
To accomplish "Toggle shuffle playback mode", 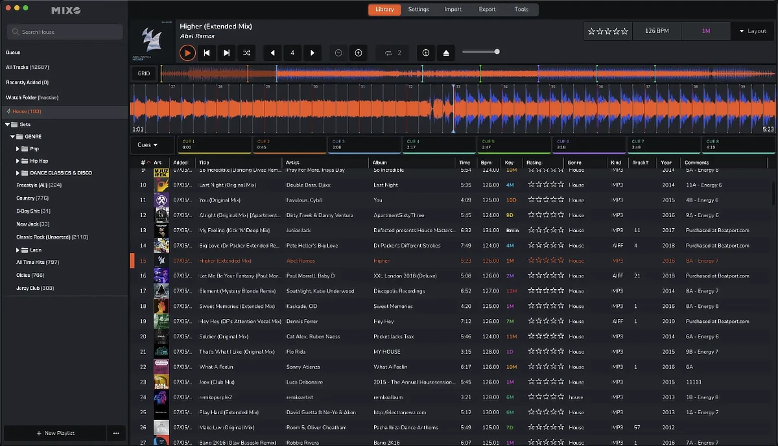I will pos(246,53).
